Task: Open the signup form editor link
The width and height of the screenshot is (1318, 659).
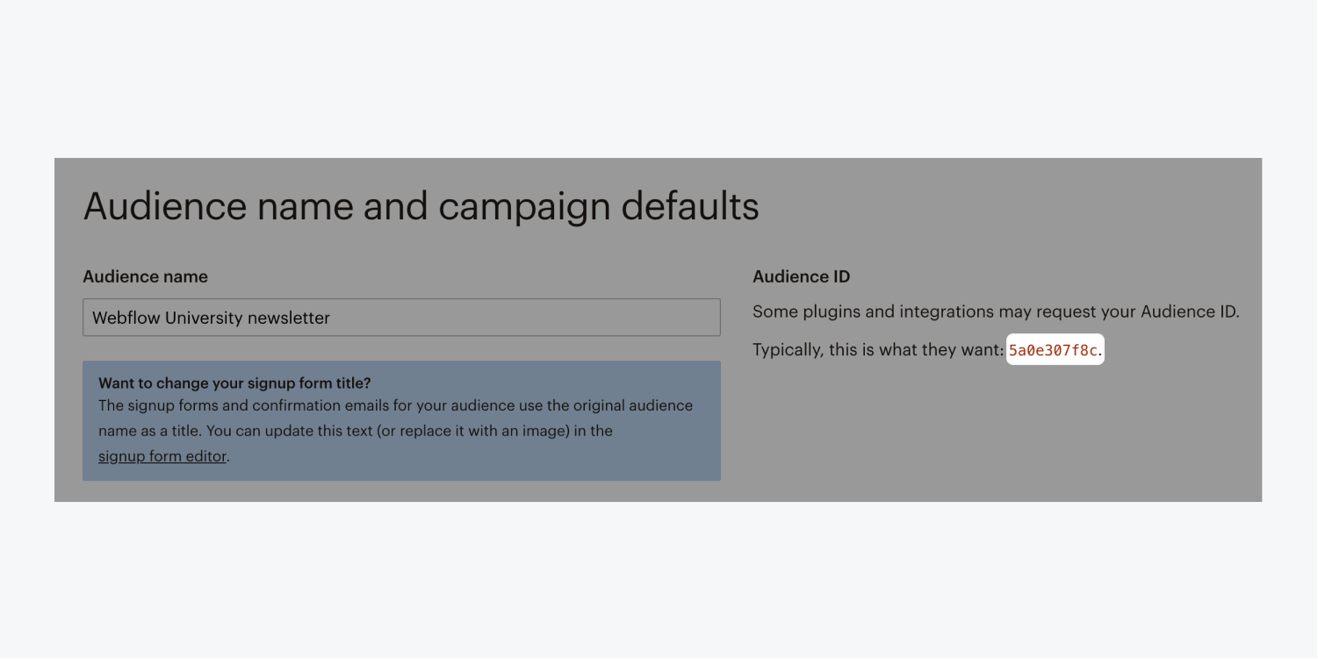Action: 162,456
